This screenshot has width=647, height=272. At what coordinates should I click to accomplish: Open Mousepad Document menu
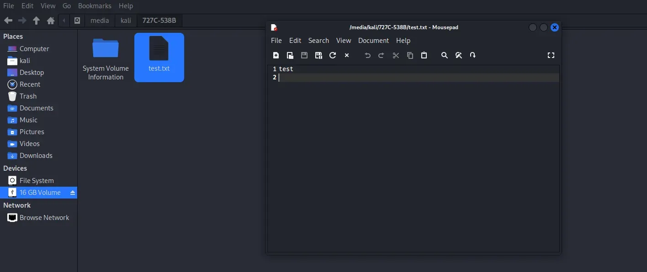point(373,41)
